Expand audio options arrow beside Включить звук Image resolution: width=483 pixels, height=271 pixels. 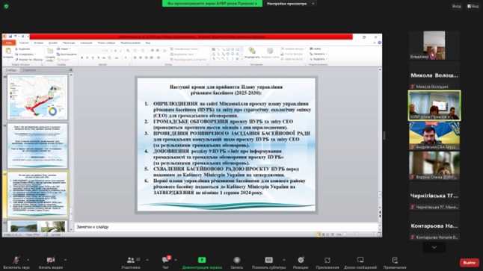click(x=28, y=260)
